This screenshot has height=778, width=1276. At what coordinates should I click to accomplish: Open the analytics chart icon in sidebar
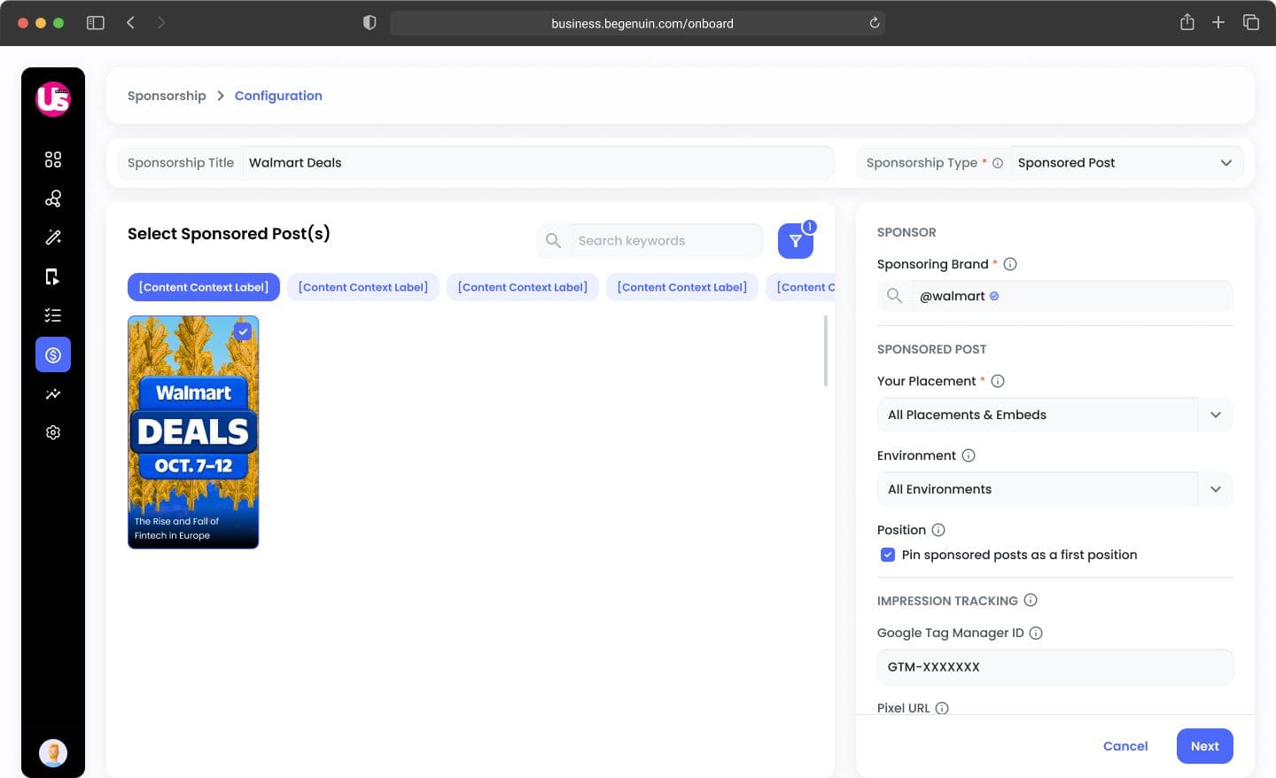pyautogui.click(x=53, y=393)
